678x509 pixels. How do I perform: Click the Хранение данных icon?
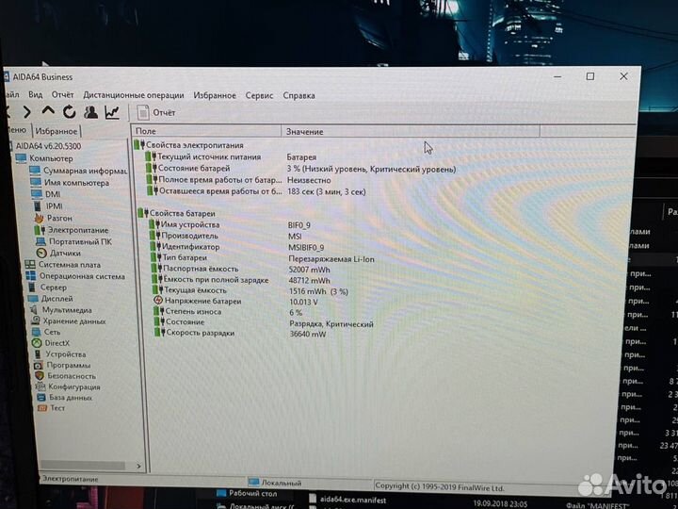pyautogui.click(x=36, y=320)
